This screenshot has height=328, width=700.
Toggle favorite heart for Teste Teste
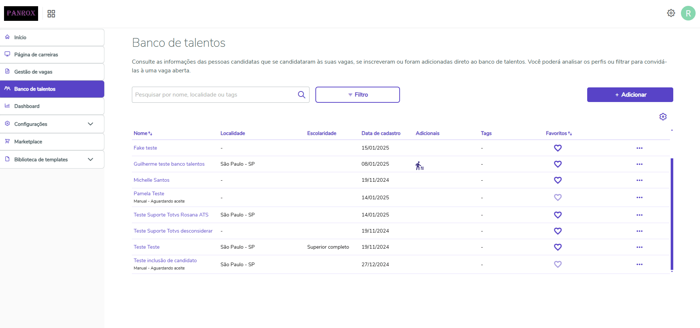[x=558, y=247]
